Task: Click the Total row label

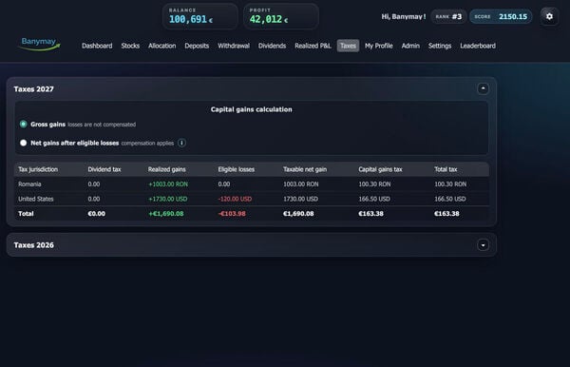Action: [x=26, y=214]
